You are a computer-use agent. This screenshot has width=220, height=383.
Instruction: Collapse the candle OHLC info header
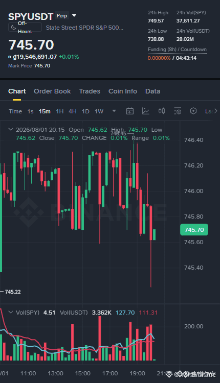click(11, 130)
